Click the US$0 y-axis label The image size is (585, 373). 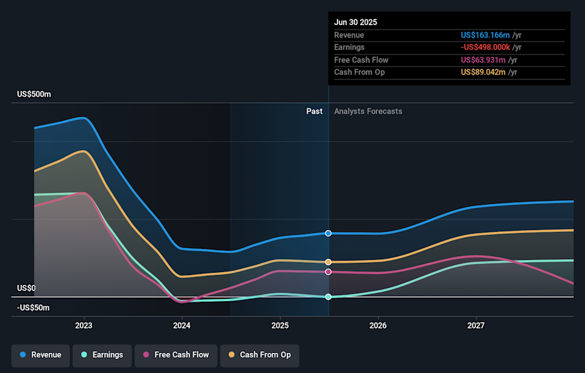click(x=26, y=288)
